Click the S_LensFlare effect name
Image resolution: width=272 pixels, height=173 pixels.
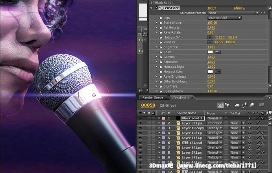pos(169,8)
